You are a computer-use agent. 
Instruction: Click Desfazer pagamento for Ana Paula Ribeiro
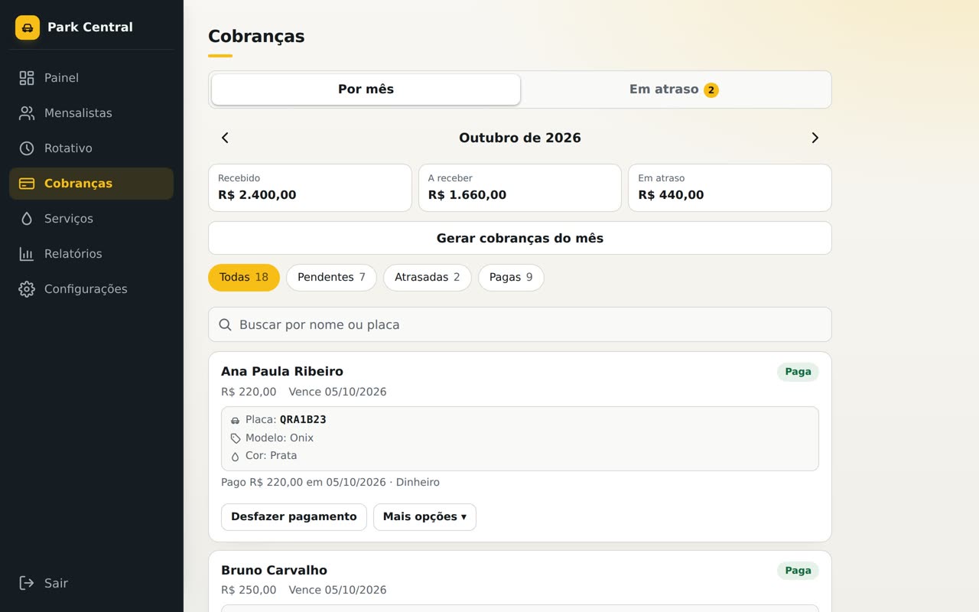(x=294, y=517)
